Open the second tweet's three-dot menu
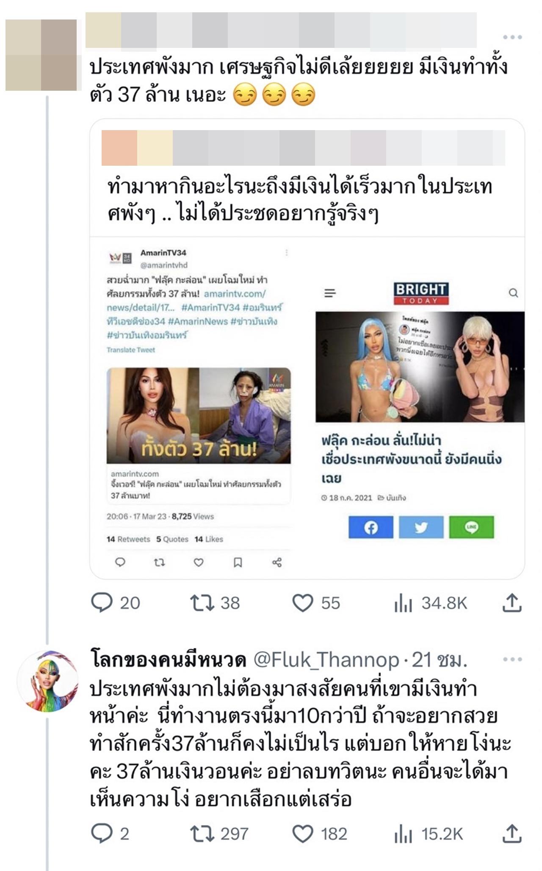Screen dimensions: 542x871 pos(512,659)
